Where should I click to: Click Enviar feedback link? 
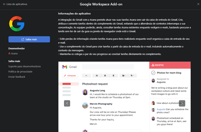pos(17,77)
